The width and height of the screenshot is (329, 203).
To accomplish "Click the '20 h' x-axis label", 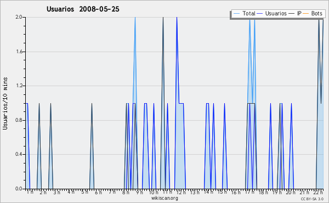I will pos(291,192).
